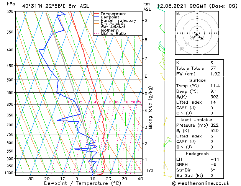This screenshot has height=186, width=241.
Task: Click the Hodograph section heading in table
Action: click(197, 154)
